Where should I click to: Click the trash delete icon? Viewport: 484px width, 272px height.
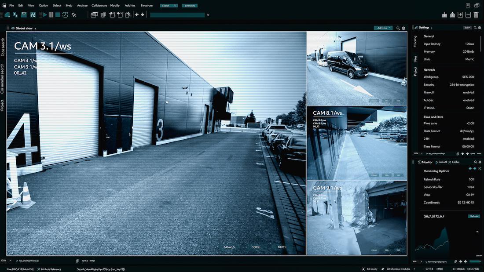coord(476,15)
